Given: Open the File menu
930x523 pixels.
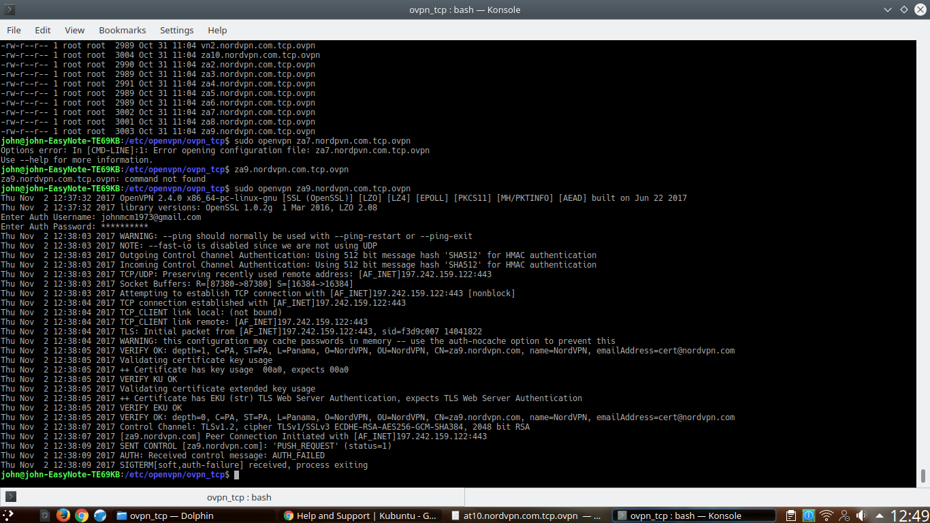Looking at the screenshot, I should pyautogui.click(x=14, y=30).
